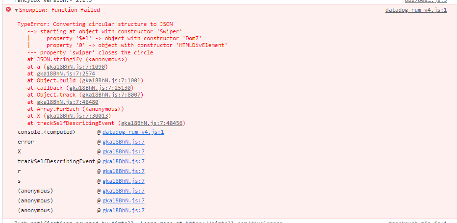This screenshot has width=457, height=223.
Task: Open gka18BhN.js:7 link in last (anonymous) row
Action: 124,210
